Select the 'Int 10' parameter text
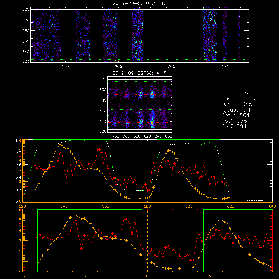279x279 pixels. coord(235,93)
